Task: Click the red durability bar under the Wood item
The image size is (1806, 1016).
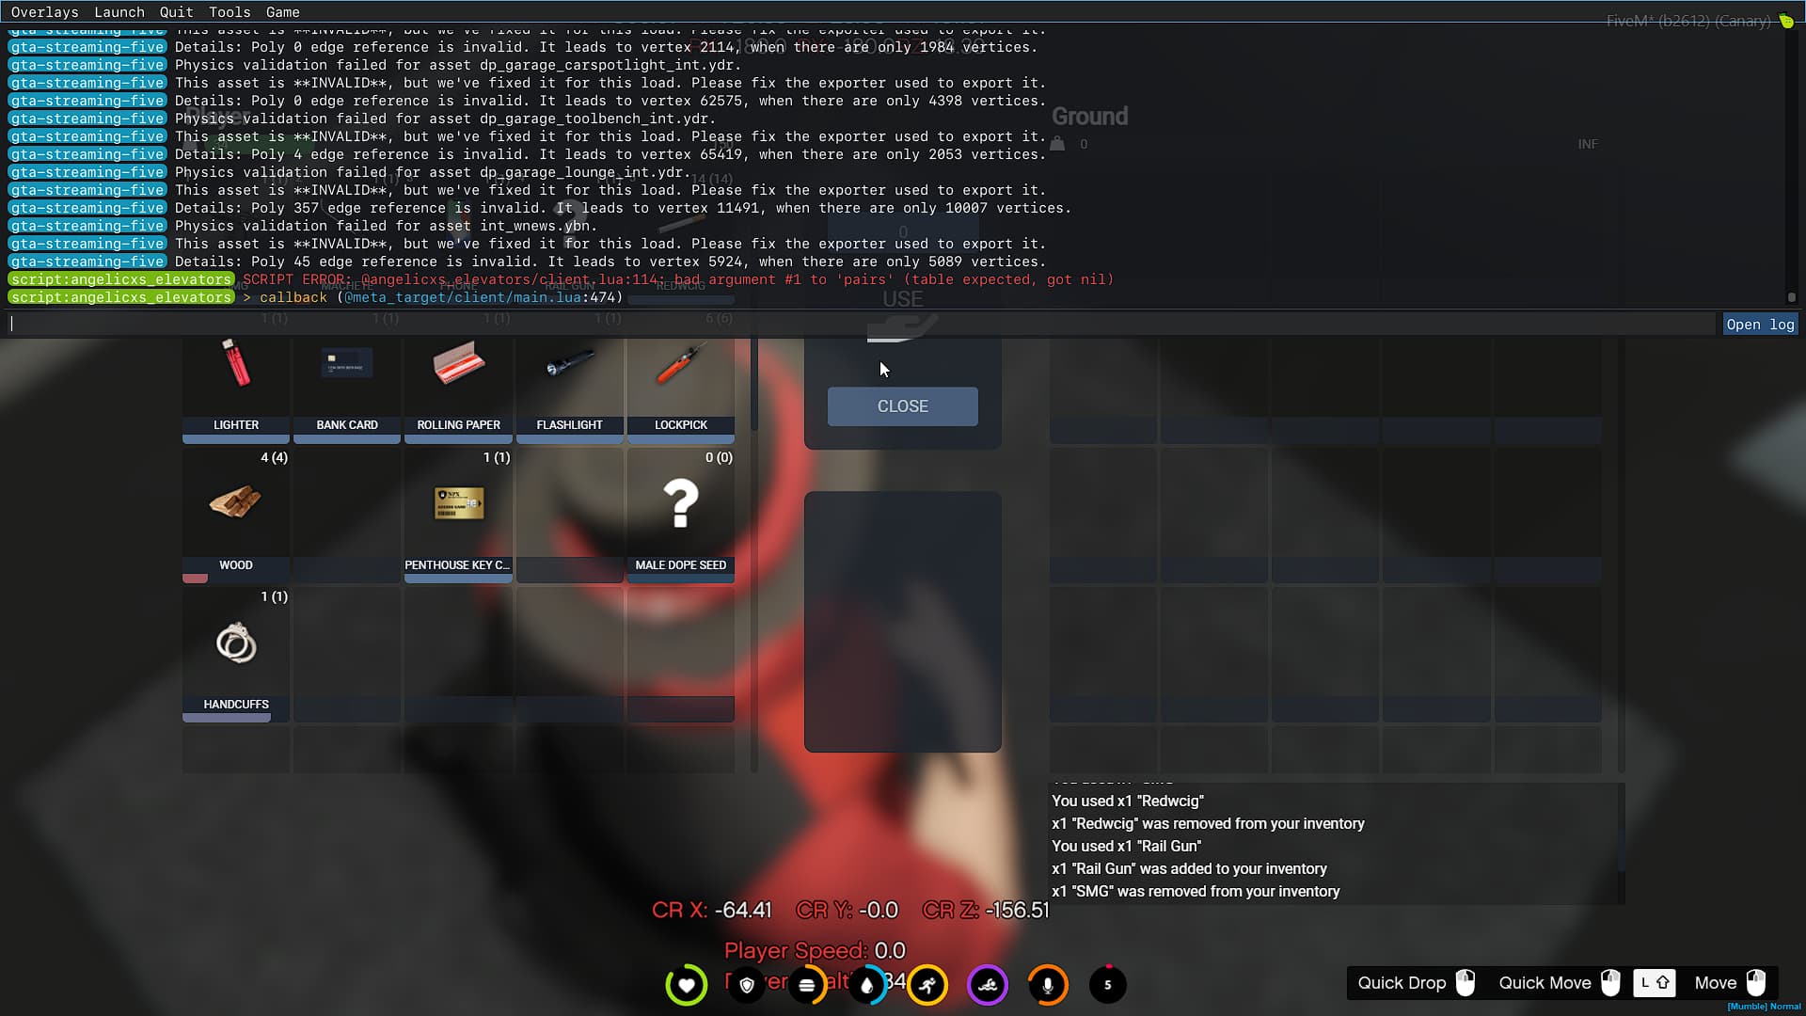Action: [195, 579]
